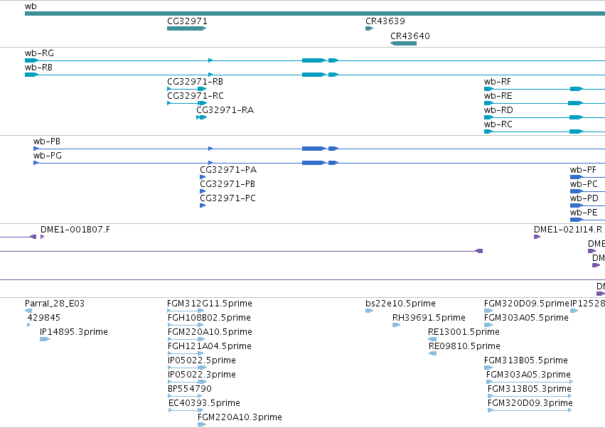The width and height of the screenshot is (605, 428).
Task: Click FGM303A05.3prime EST label
Action: tap(528, 375)
